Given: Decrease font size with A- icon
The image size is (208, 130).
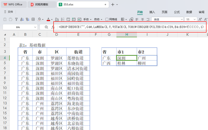Looking at the screenshot, I should coord(206,19).
